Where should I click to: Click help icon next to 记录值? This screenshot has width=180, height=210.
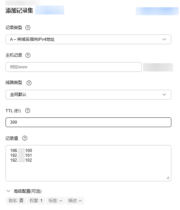click(25, 138)
